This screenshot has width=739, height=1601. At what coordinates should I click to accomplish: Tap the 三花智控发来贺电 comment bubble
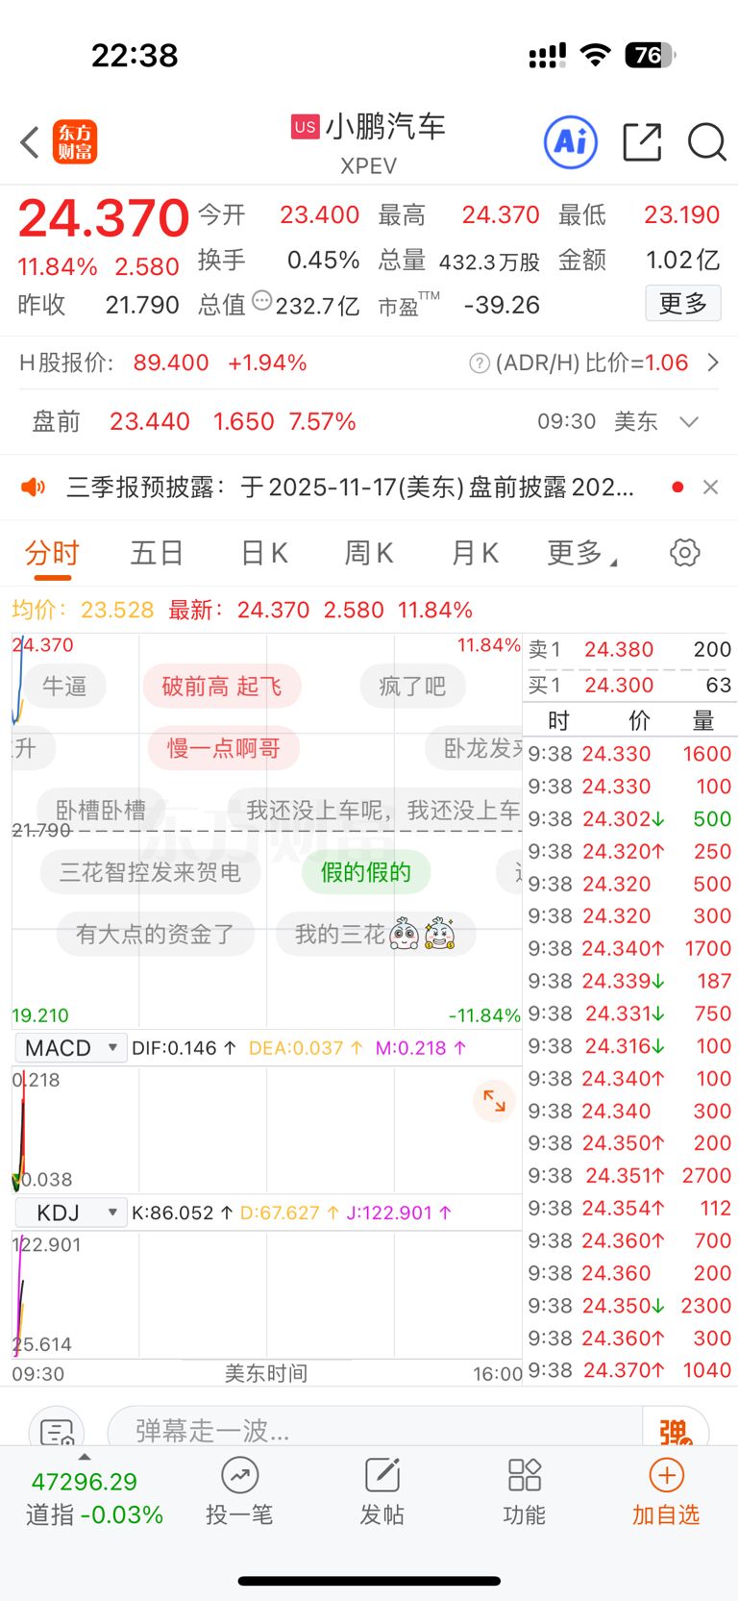(x=150, y=872)
